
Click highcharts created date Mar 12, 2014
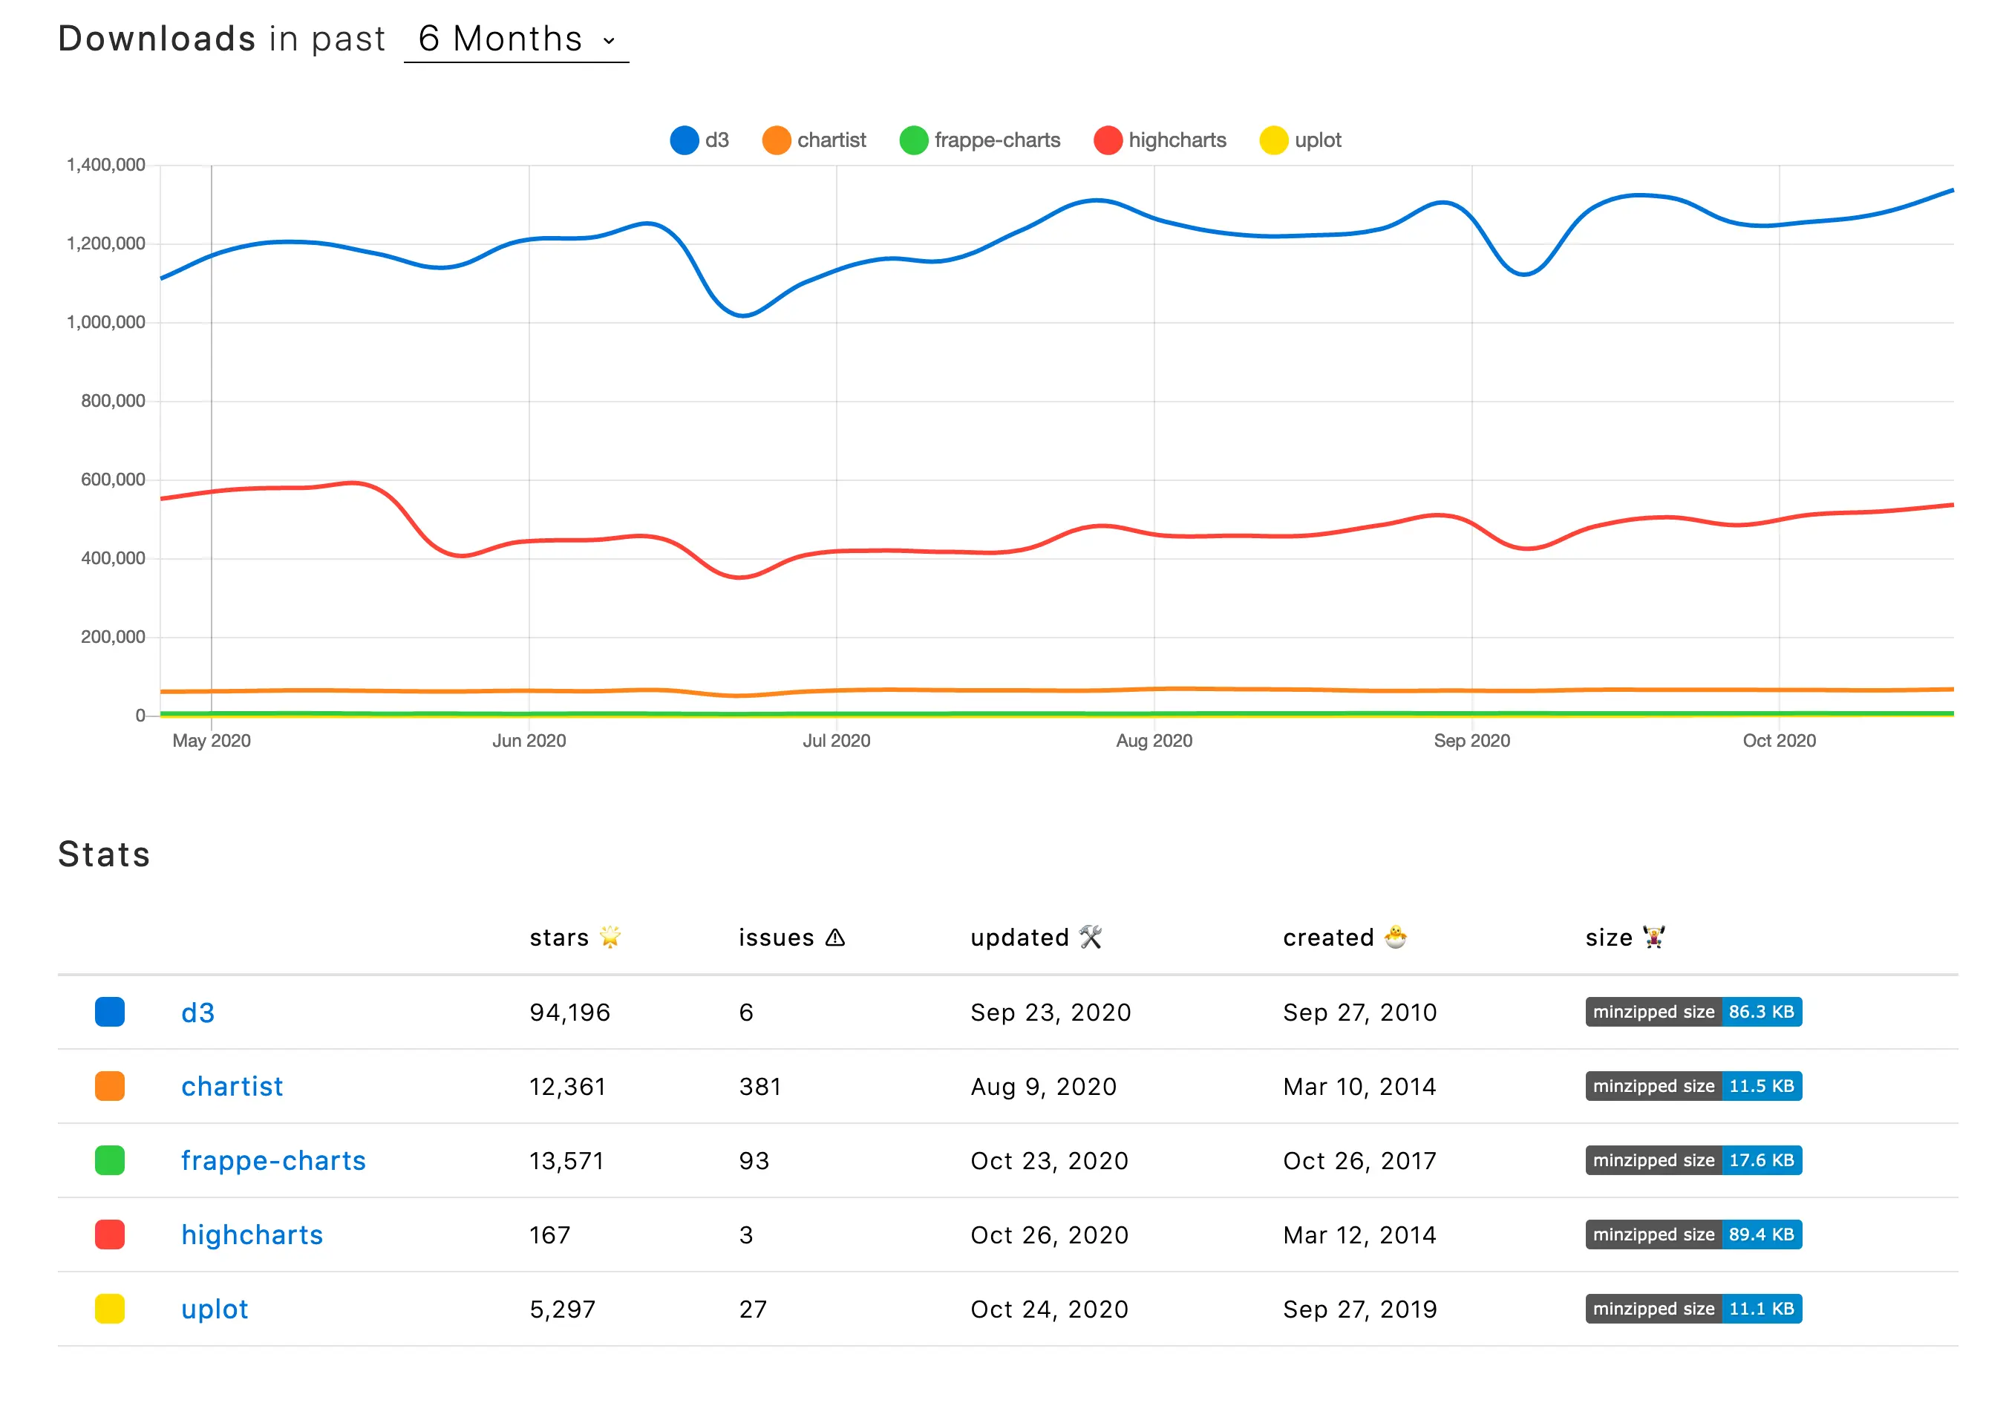(1360, 1235)
